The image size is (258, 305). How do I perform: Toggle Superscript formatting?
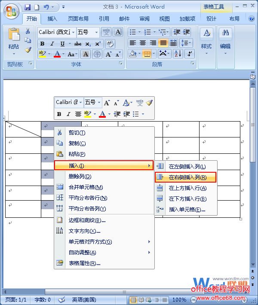point(98,44)
